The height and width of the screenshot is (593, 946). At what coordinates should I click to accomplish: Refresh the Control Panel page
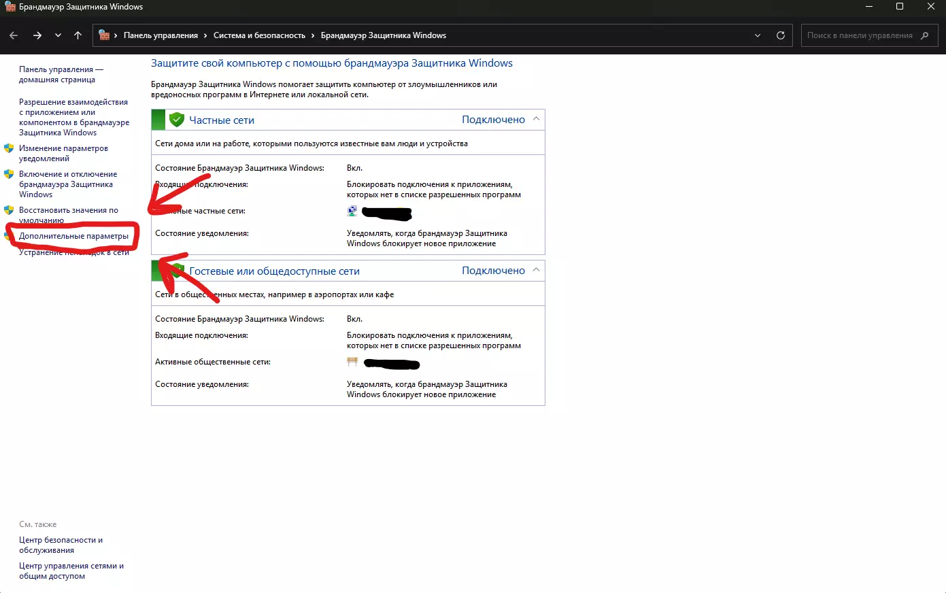click(781, 35)
